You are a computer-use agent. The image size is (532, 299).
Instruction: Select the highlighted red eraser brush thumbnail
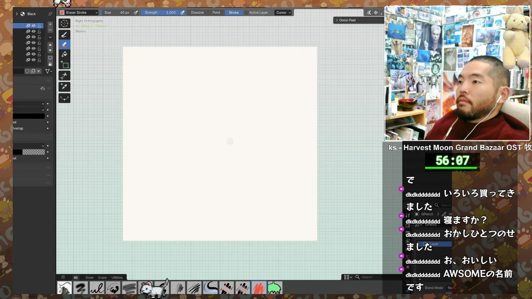259,288
